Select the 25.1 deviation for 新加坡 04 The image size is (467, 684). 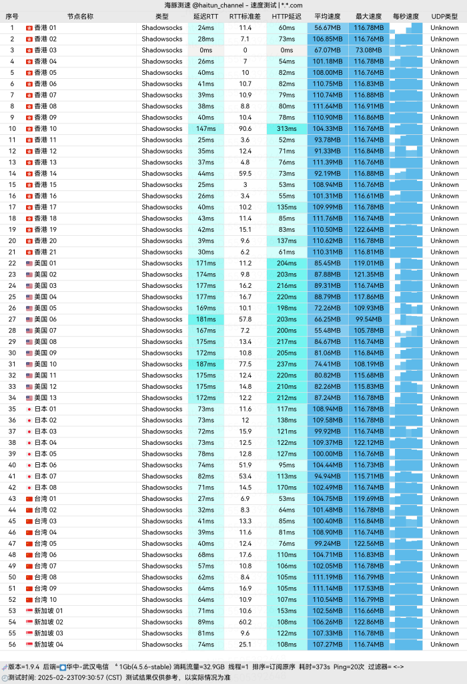246,645
